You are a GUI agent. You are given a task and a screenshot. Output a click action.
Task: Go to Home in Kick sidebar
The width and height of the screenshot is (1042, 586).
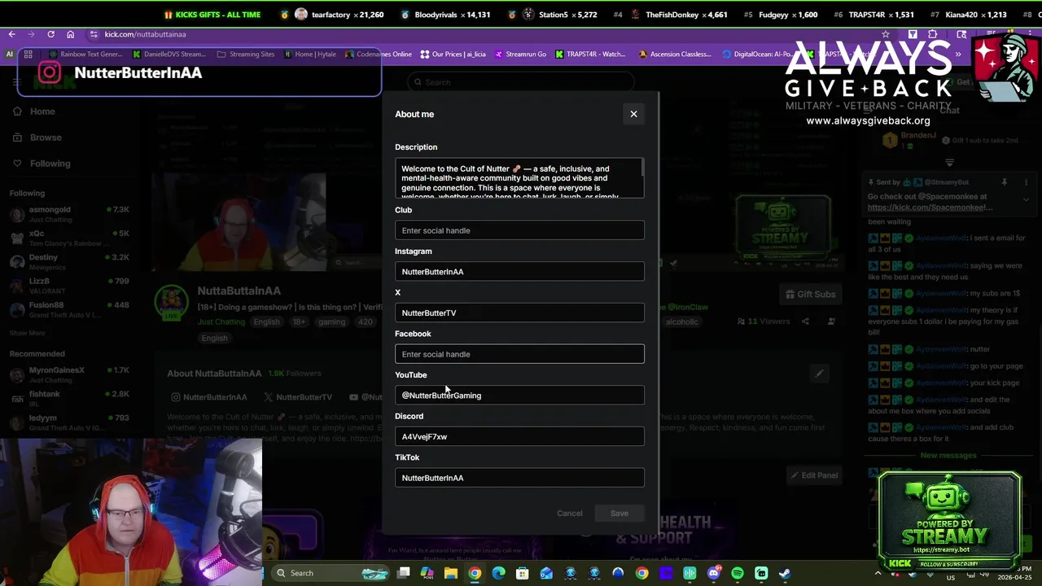tap(34, 112)
